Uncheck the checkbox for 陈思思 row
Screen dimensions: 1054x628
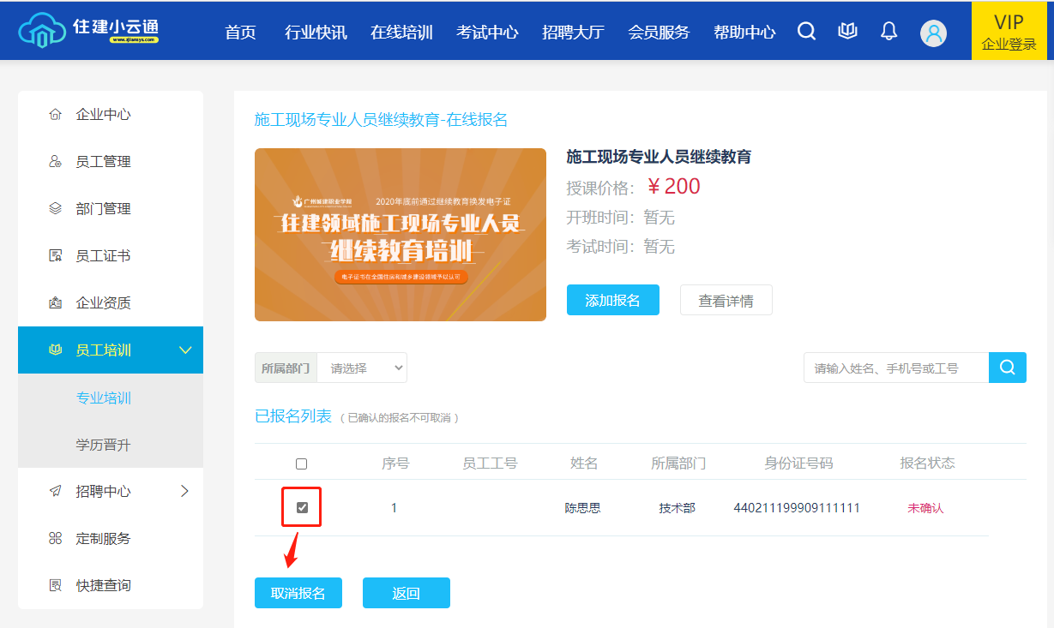click(x=302, y=508)
